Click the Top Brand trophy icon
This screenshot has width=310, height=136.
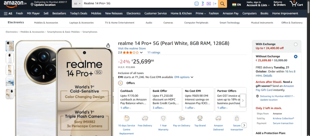200,118
